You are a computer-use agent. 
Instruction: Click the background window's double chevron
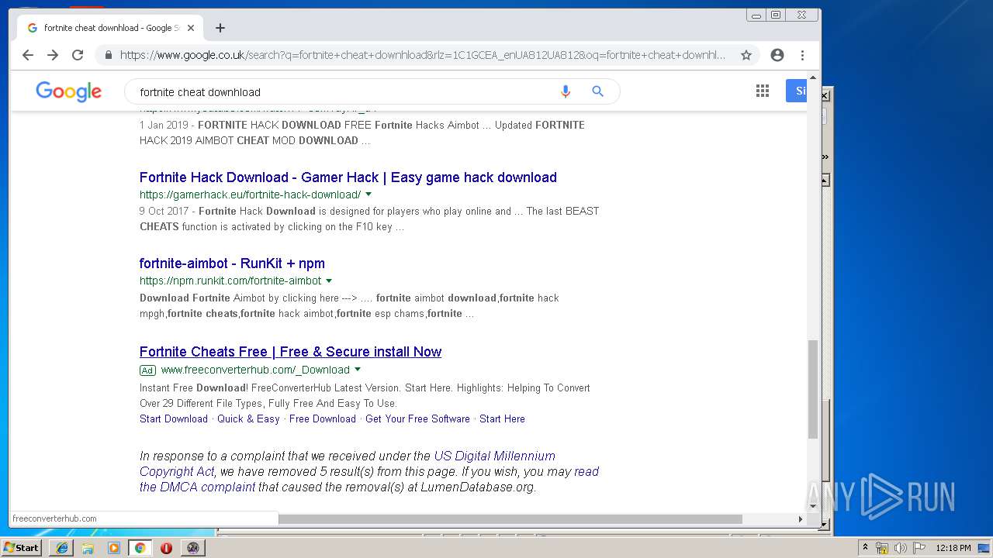[x=825, y=157]
